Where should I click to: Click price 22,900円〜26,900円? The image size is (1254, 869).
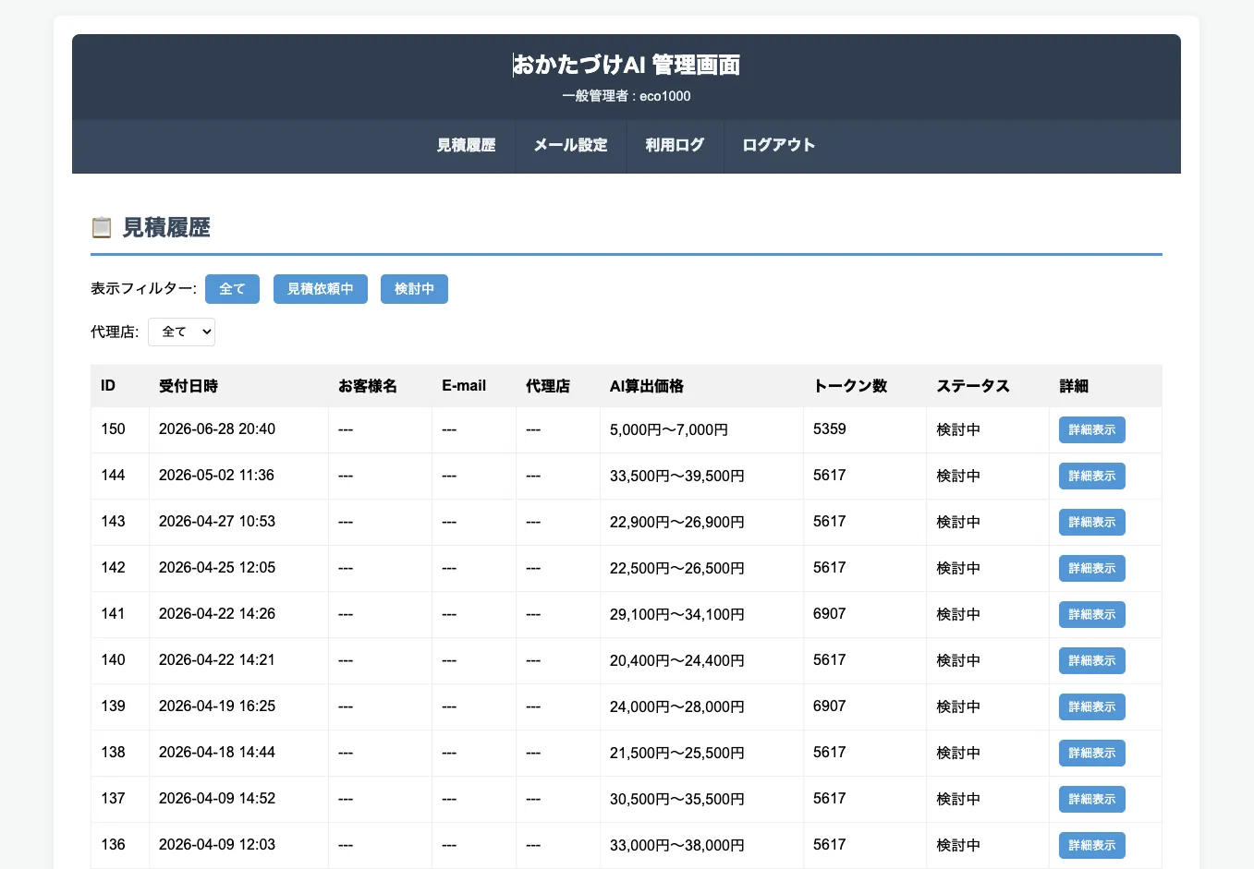(677, 523)
